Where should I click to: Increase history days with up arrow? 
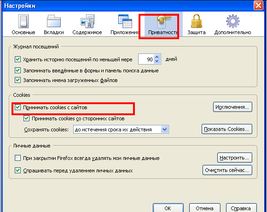point(157,57)
